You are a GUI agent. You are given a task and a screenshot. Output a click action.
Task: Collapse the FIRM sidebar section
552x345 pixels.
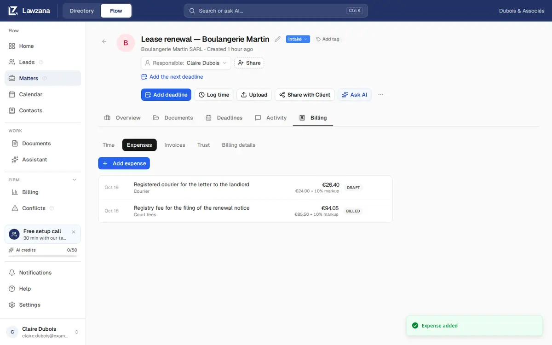pyautogui.click(x=75, y=180)
